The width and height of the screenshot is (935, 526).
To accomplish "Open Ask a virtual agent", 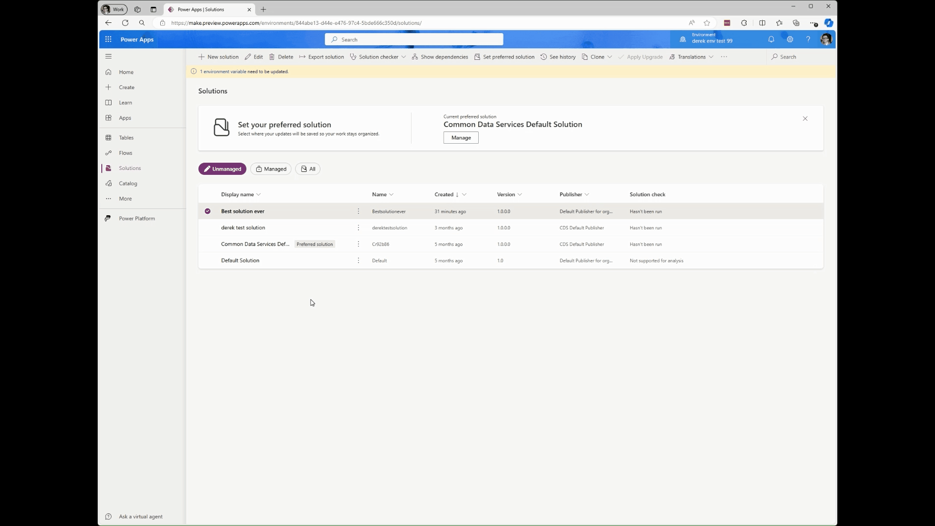I will (141, 516).
